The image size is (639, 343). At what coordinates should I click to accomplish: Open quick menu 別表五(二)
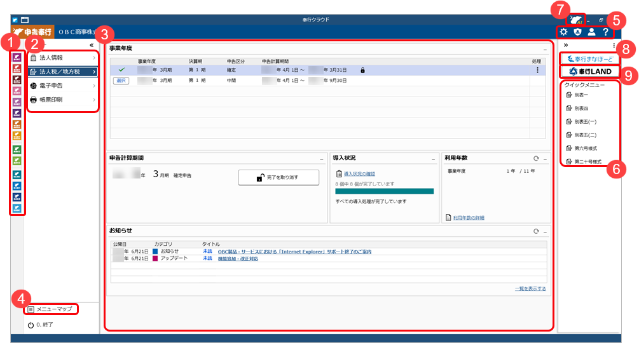coord(582,135)
